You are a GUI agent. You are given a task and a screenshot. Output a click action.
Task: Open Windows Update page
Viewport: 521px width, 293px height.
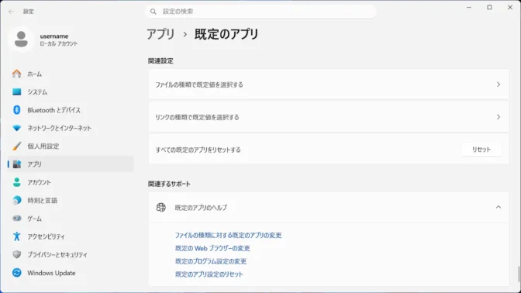coord(71,273)
